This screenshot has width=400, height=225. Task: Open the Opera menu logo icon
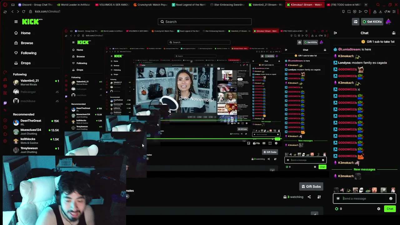(x=5, y=5)
